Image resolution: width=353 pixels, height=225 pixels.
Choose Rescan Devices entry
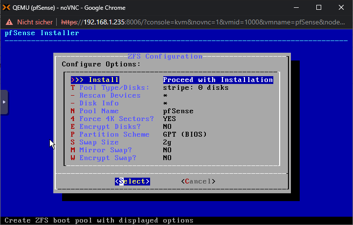(x=106, y=96)
